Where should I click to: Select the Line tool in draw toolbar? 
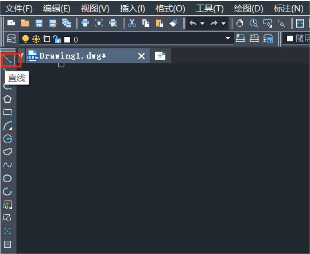coord(7,59)
